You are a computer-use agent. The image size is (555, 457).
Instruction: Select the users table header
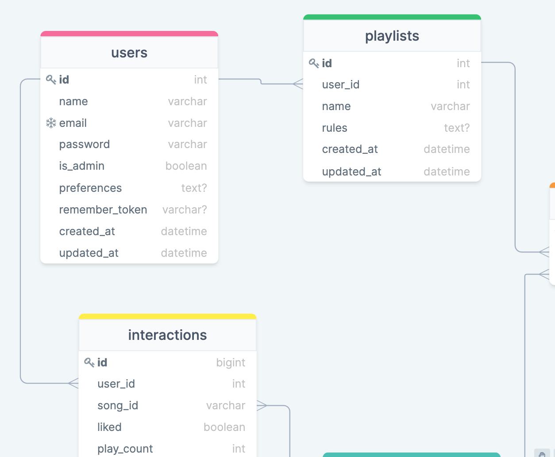pos(129,53)
